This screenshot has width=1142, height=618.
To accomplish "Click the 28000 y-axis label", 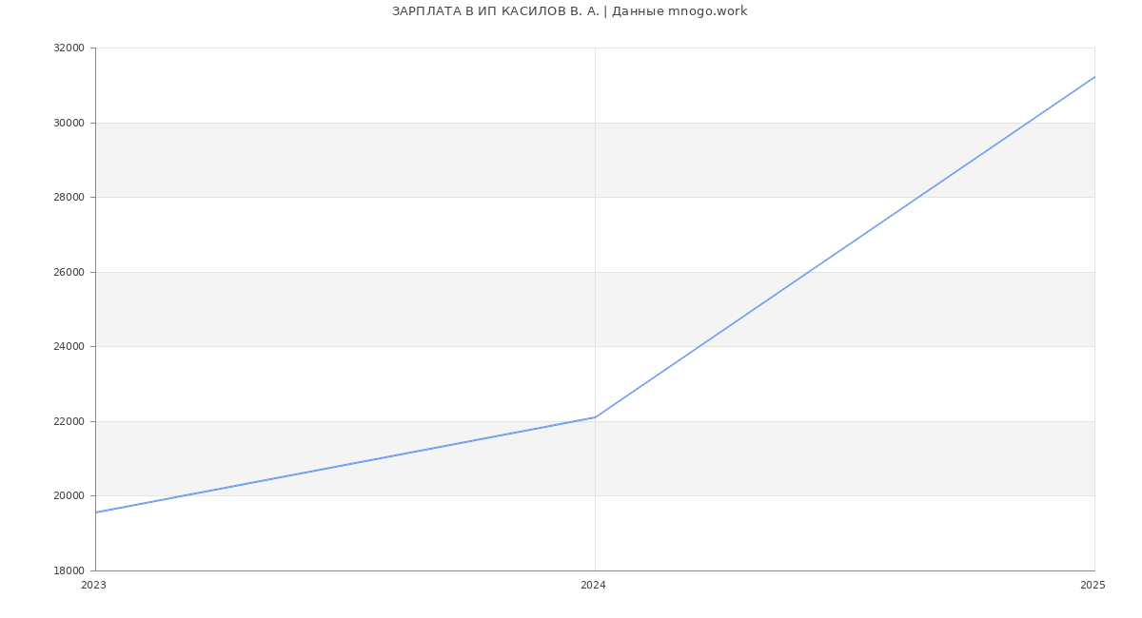I will click(69, 198).
